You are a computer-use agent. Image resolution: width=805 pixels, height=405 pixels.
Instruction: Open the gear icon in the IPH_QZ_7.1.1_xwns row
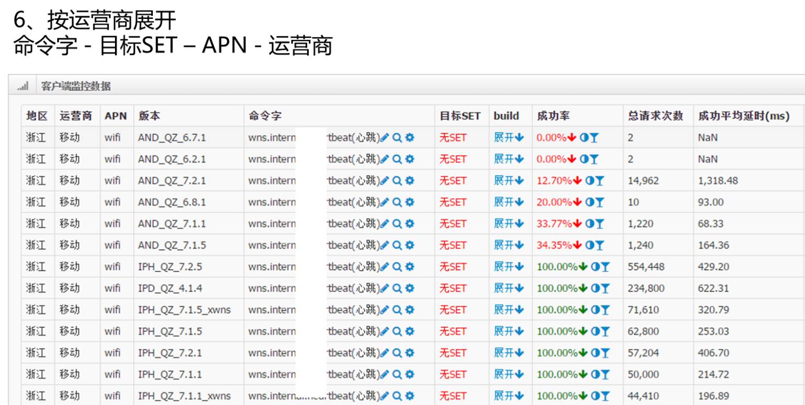410,396
